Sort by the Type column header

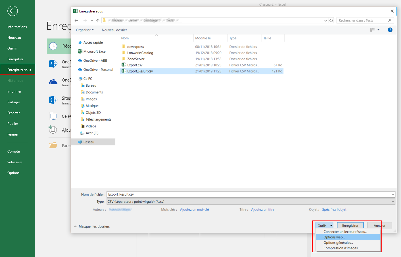pos(233,38)
